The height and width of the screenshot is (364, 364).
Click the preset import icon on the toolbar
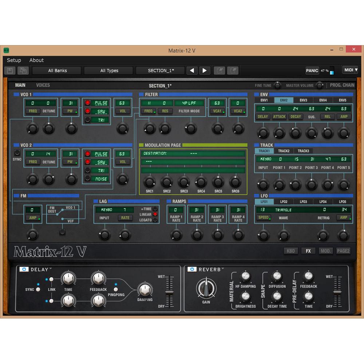(x=219, y=70)
